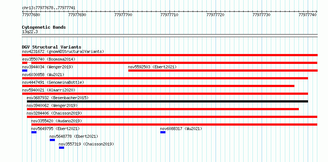The width and height of the screenshot is (328, 162).
Task: Click the nsv4231672 gnomADStructuralVariants label
Action: pos(63,51)
